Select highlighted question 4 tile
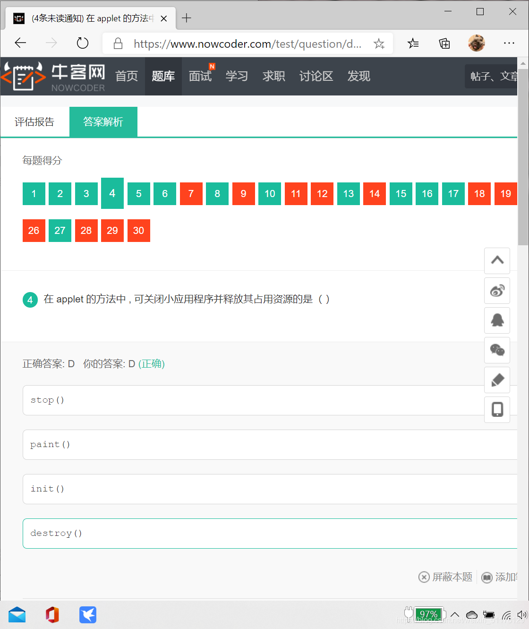Screen dimensions: 529x629 (x=112, y=193)
